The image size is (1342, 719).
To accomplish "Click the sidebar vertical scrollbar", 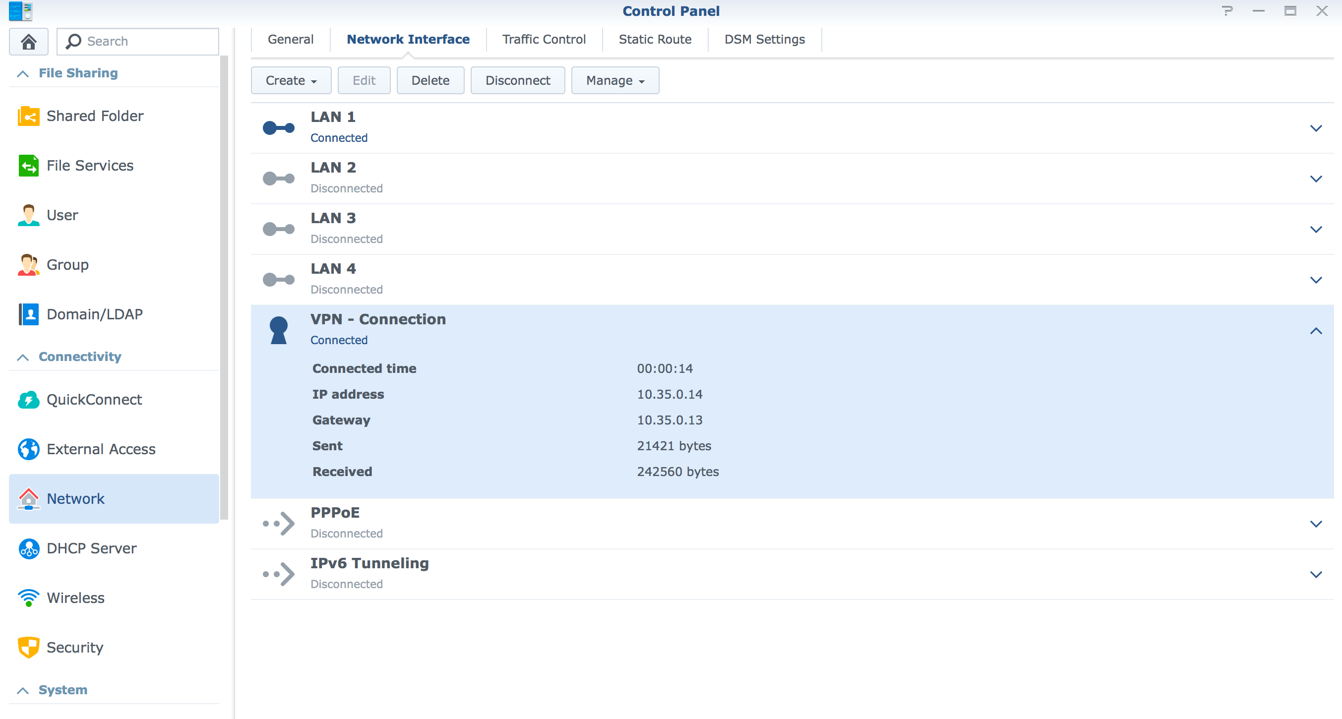I will [x=225, y=287].
